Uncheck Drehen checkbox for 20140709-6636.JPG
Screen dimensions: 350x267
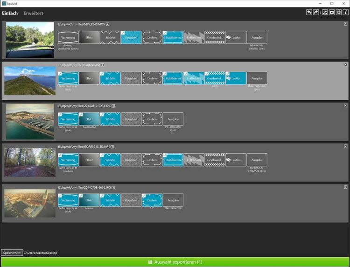144,196
